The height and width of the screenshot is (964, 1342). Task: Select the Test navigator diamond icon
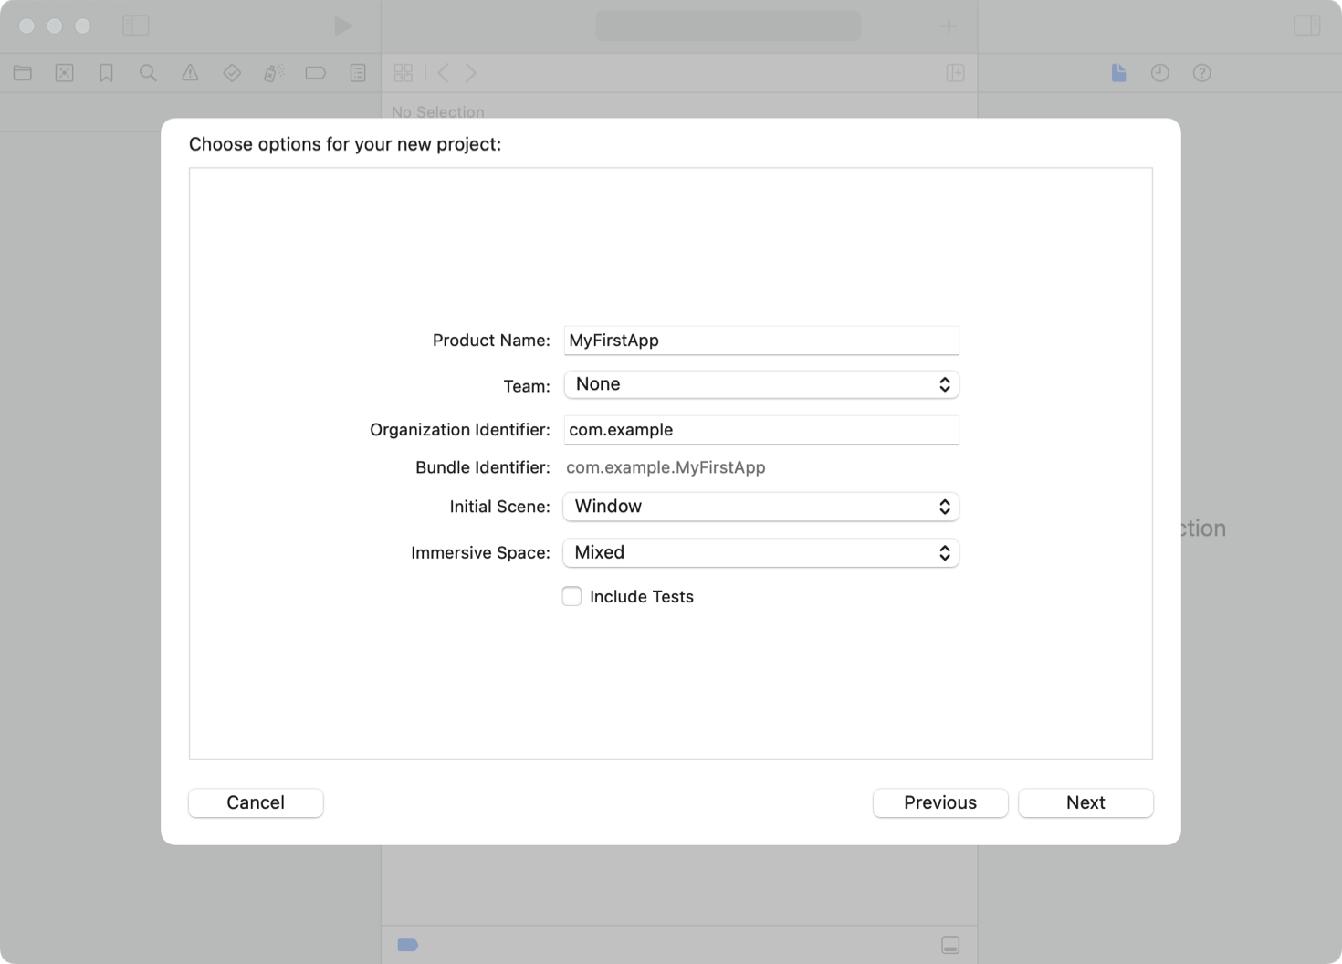click(232, 73)
